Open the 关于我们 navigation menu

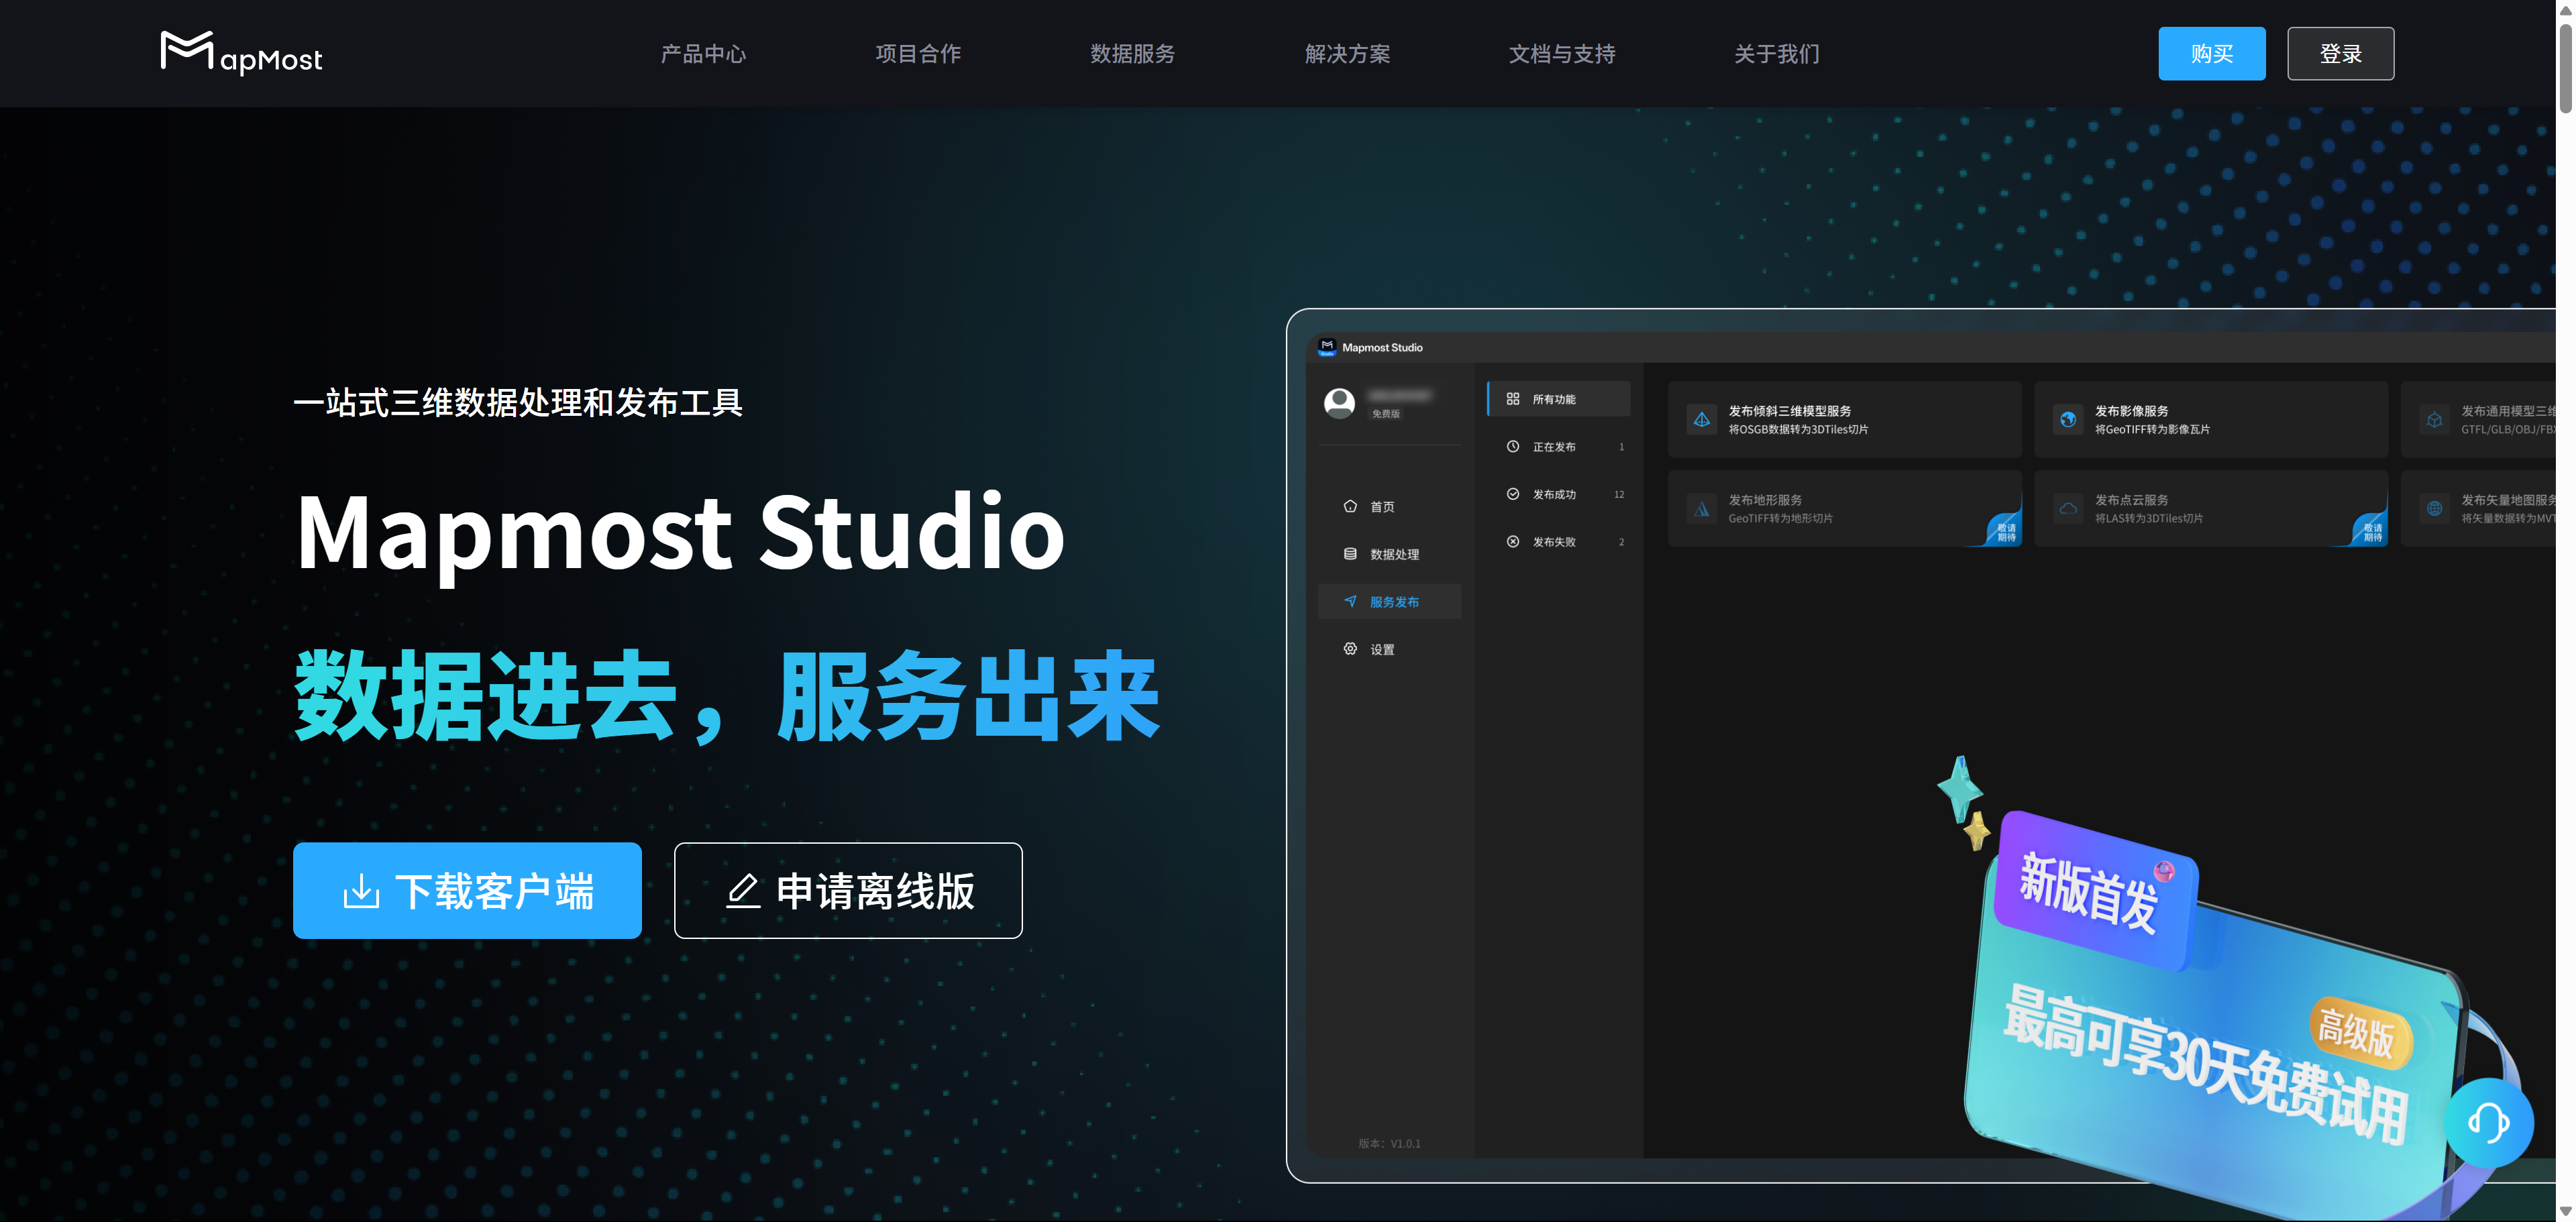[x=1777, y=54]
